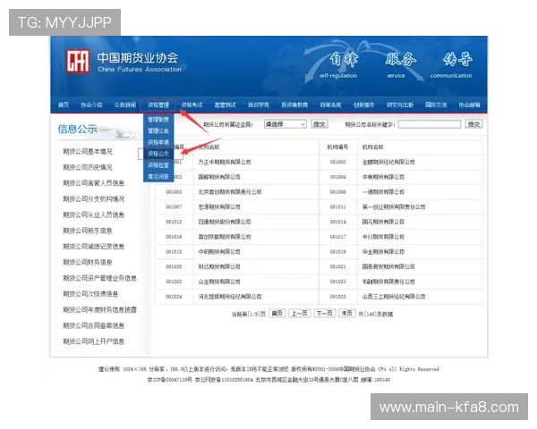Open the 协会介绍 navigation item
Image resolution: width=537 pixels, height=429 pixels.
click(x=91, y=105)
